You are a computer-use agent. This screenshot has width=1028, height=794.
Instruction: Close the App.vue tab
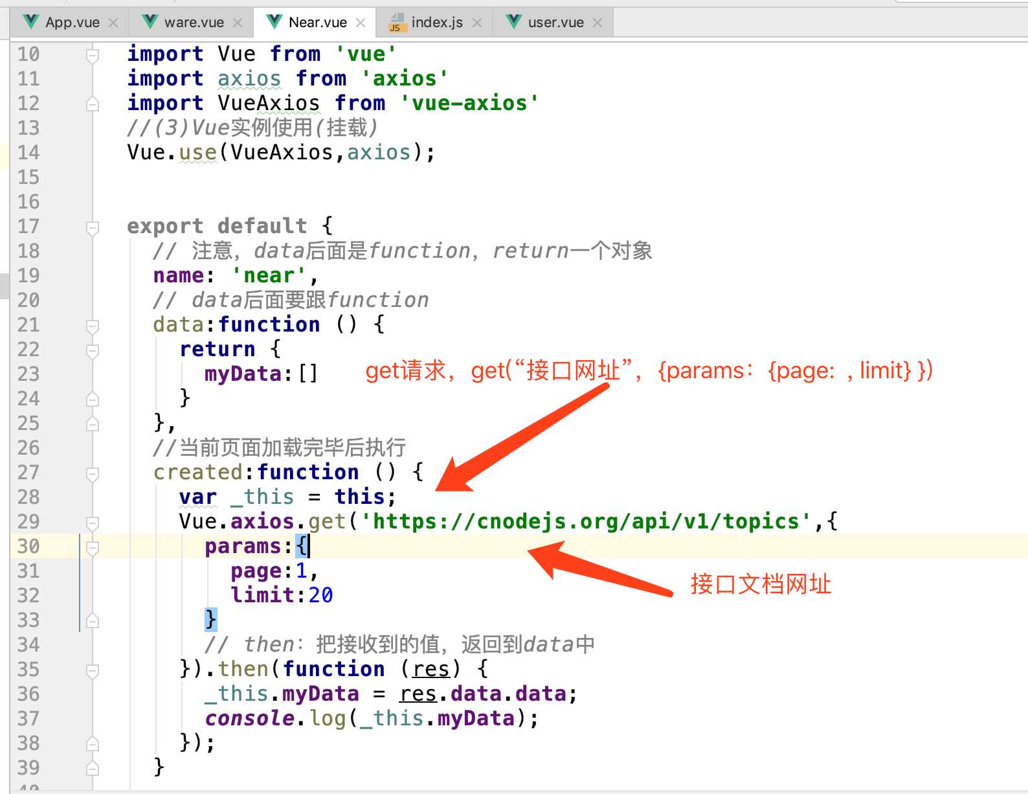tap(113, 23)
